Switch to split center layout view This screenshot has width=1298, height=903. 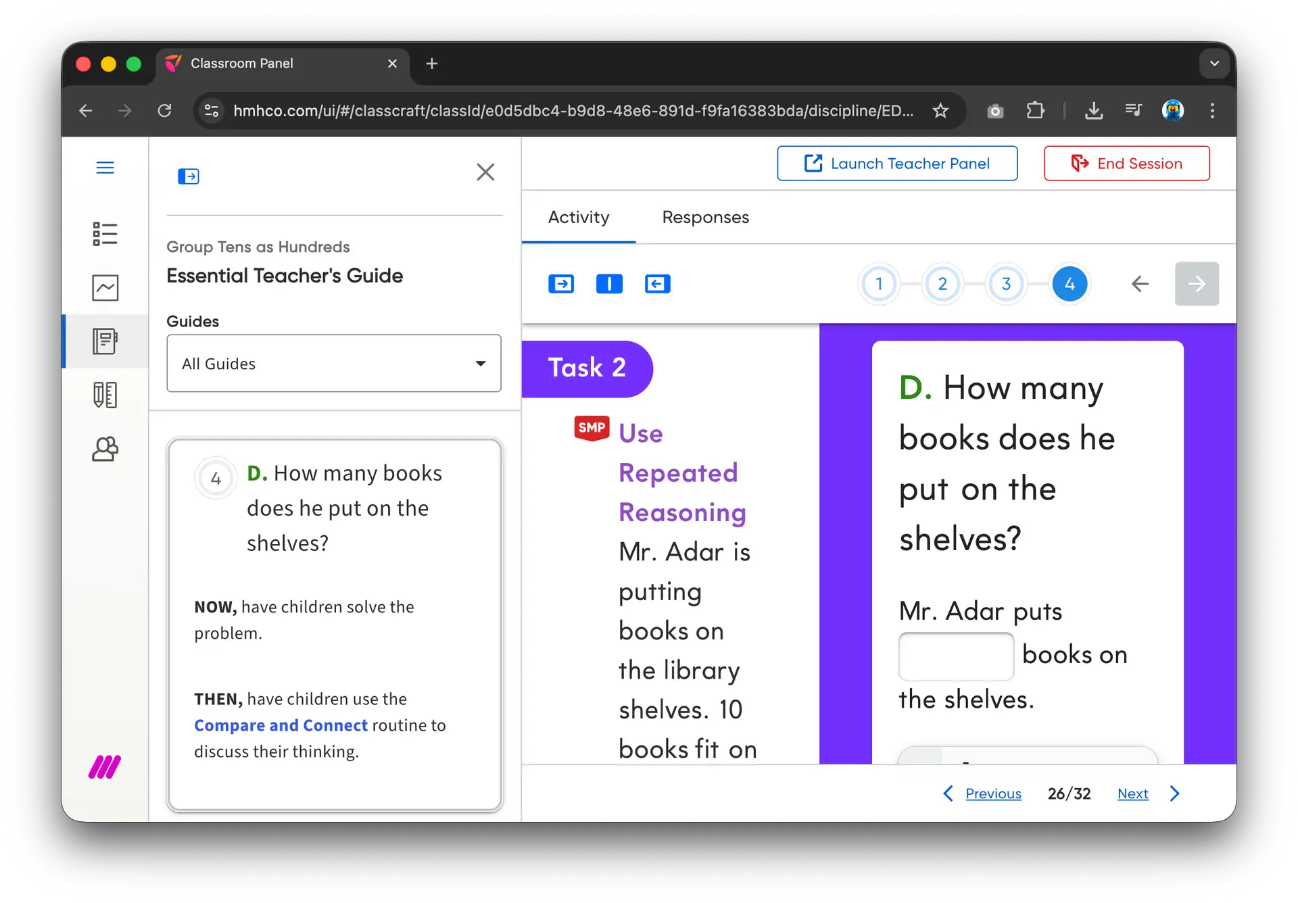click(x=608, y=284)
